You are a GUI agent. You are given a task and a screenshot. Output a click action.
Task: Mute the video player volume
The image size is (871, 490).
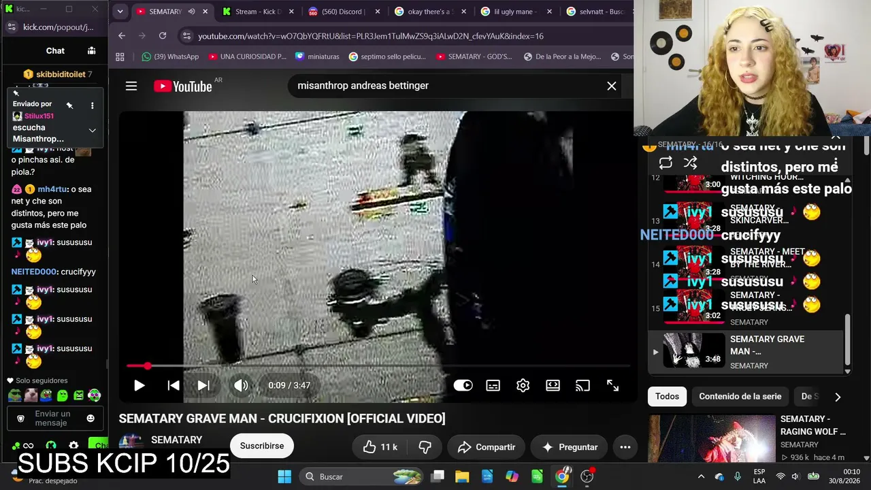[x=241, y=385]
